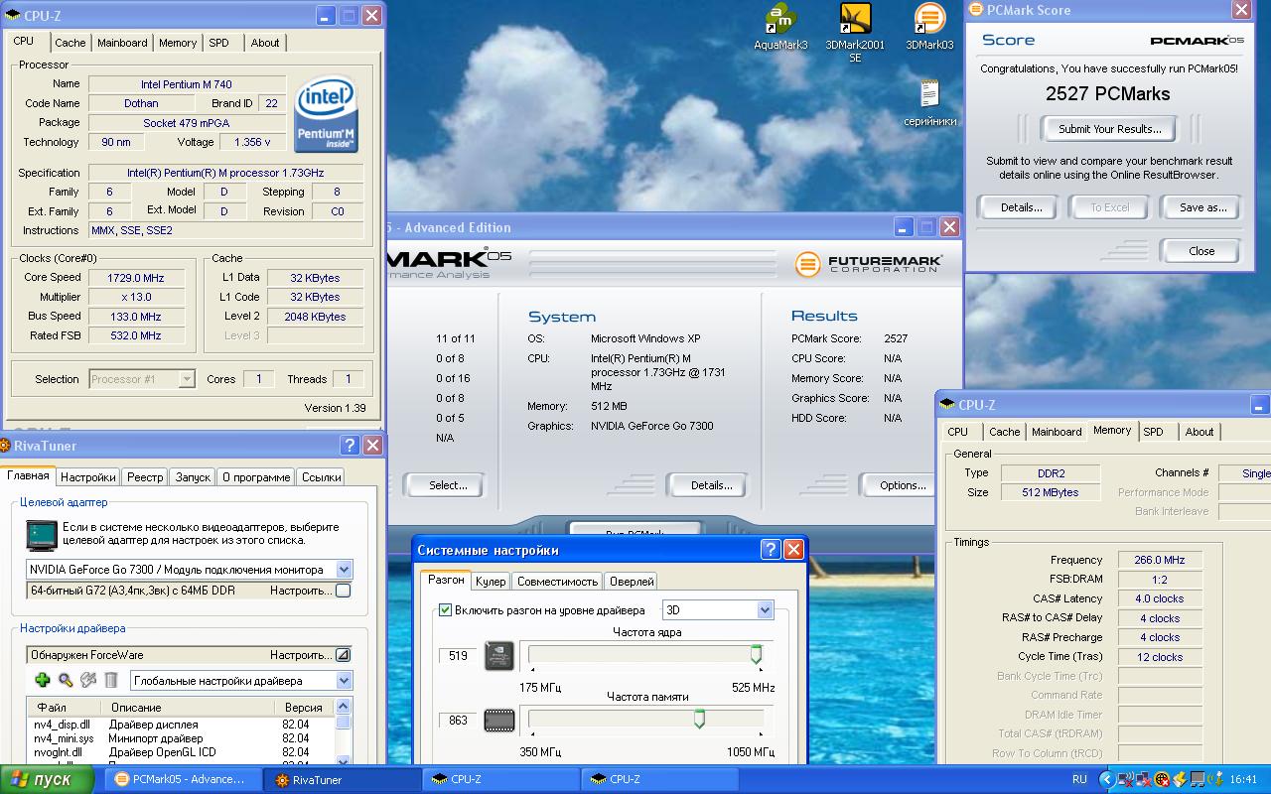Click Save as button in PCMark Score

[x=1202, y=207]
